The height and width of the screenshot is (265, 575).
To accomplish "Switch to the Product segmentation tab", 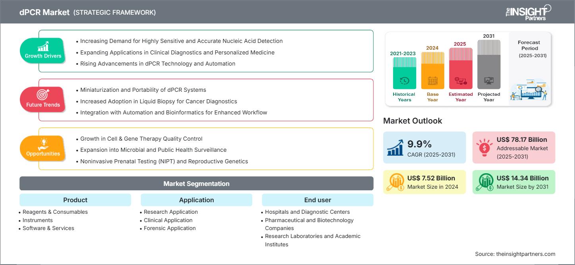I will (75, 200).
